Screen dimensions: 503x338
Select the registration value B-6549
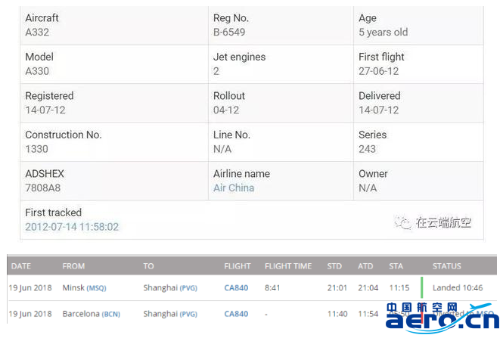pyautogui.click(x=229, y=32)
